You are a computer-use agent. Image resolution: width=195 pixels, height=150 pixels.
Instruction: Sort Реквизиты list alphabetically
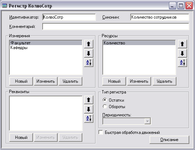(x=88, y=118)
